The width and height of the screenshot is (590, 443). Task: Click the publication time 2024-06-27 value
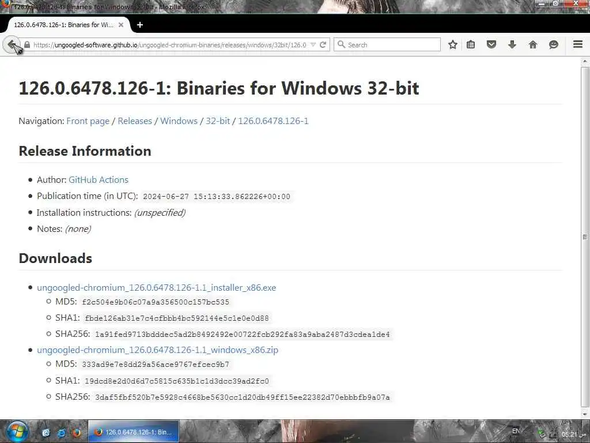[x=217, y=197]
